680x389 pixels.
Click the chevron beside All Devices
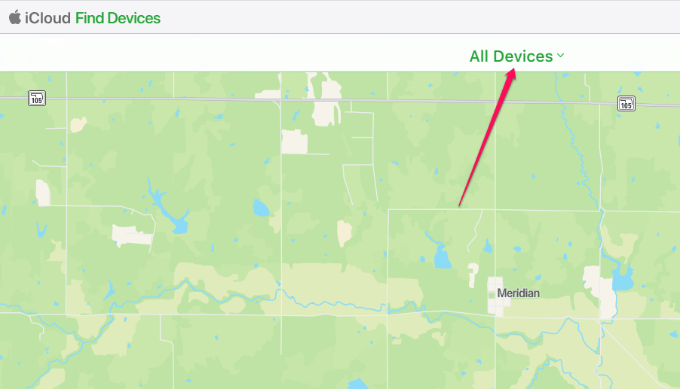click(x=560, y=56)
